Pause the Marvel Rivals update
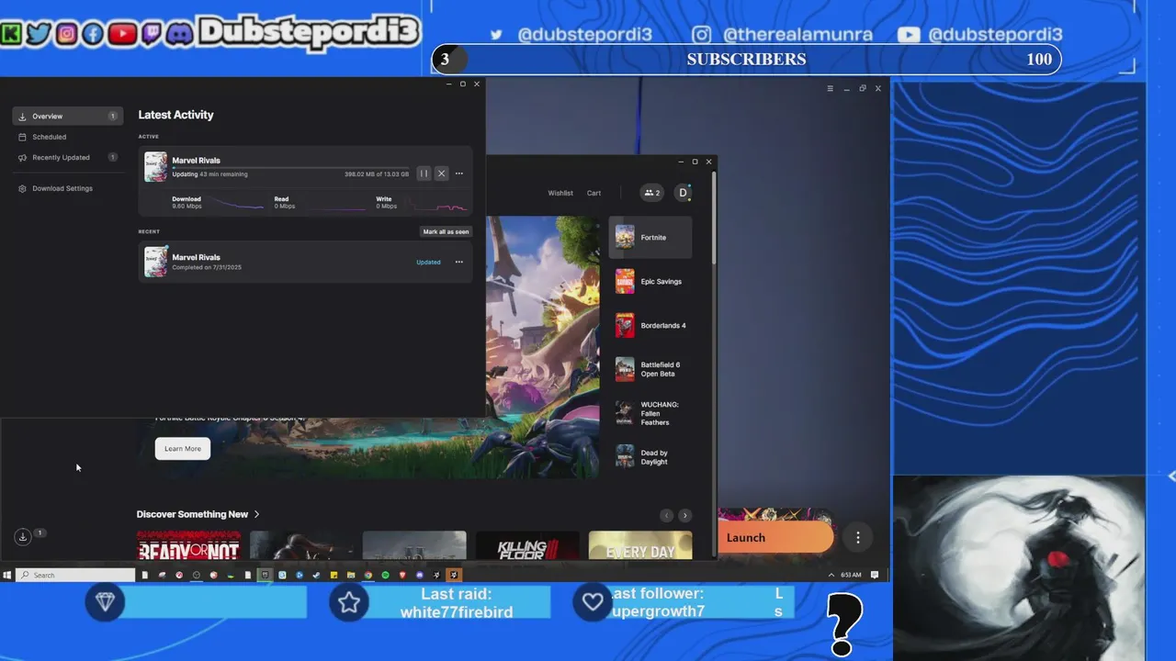The width and height of the screenshot is (1176, 661). pos(424,174)
